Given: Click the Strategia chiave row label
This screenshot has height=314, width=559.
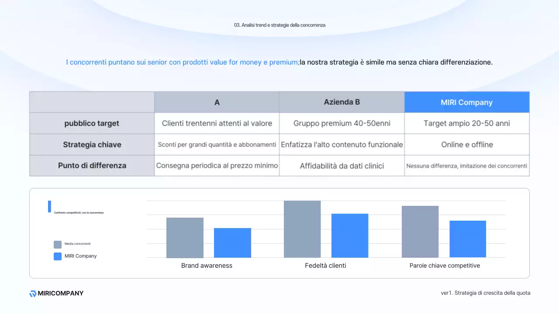Looking at the screenshot, I should click(x=92, y=145).
